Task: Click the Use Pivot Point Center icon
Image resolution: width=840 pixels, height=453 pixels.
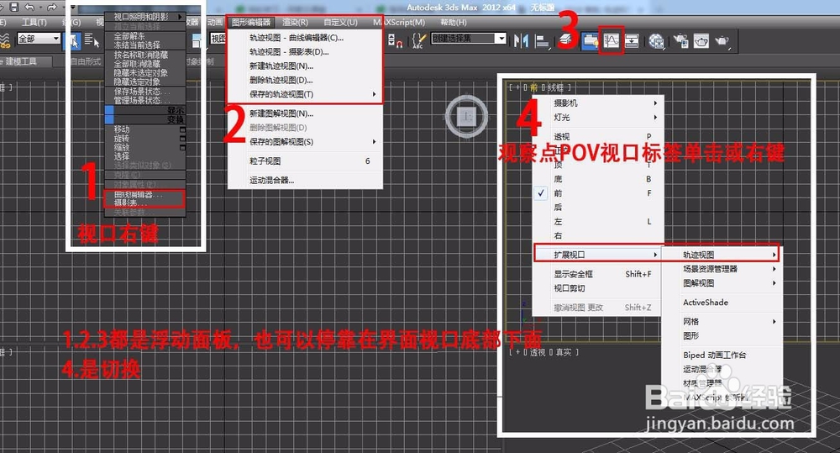Action: tap(196, 40)
